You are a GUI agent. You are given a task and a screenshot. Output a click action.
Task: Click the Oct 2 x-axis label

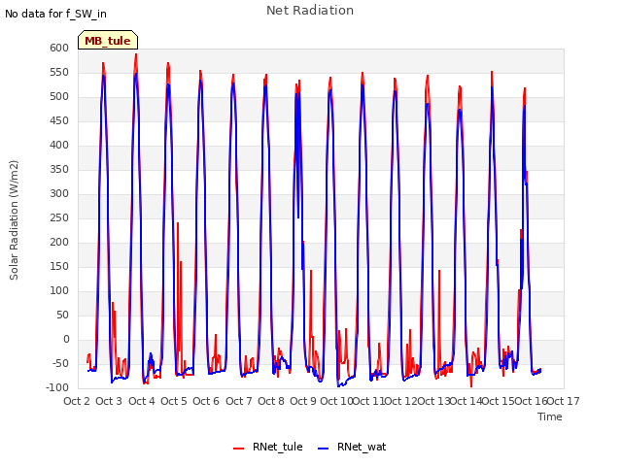coord(77,401)
